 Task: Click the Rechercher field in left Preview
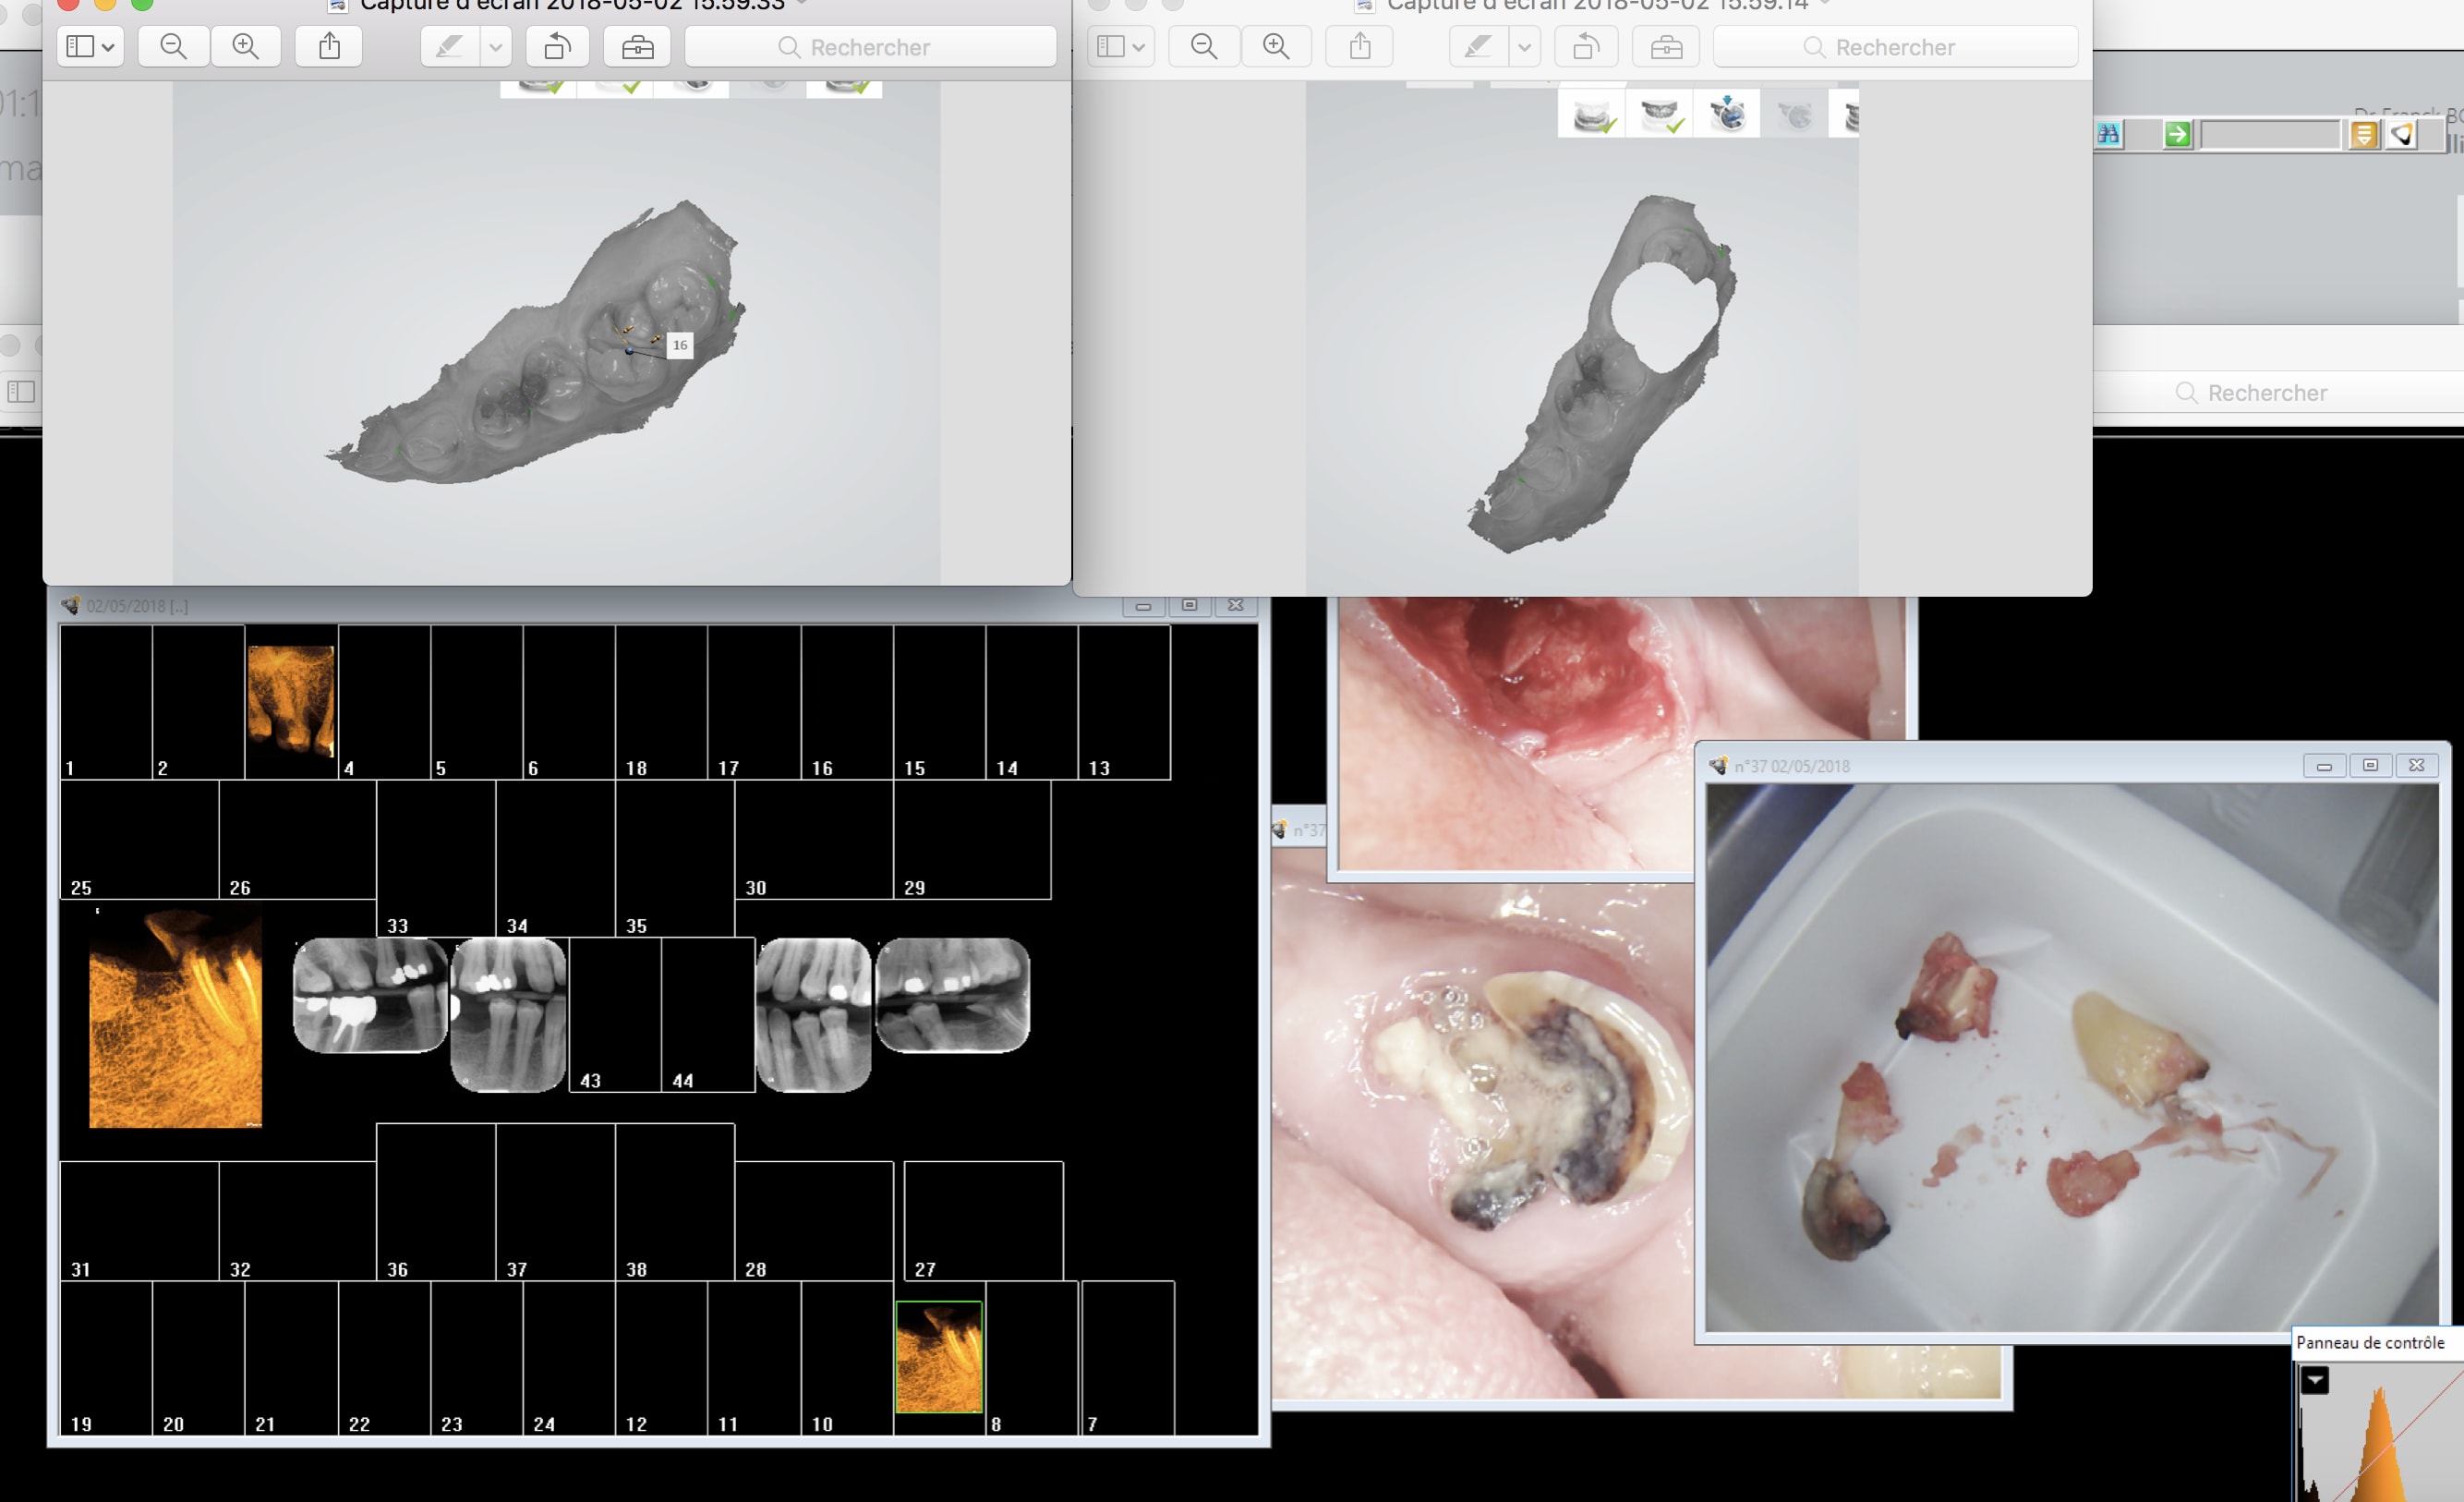click(x=870, y=47)
